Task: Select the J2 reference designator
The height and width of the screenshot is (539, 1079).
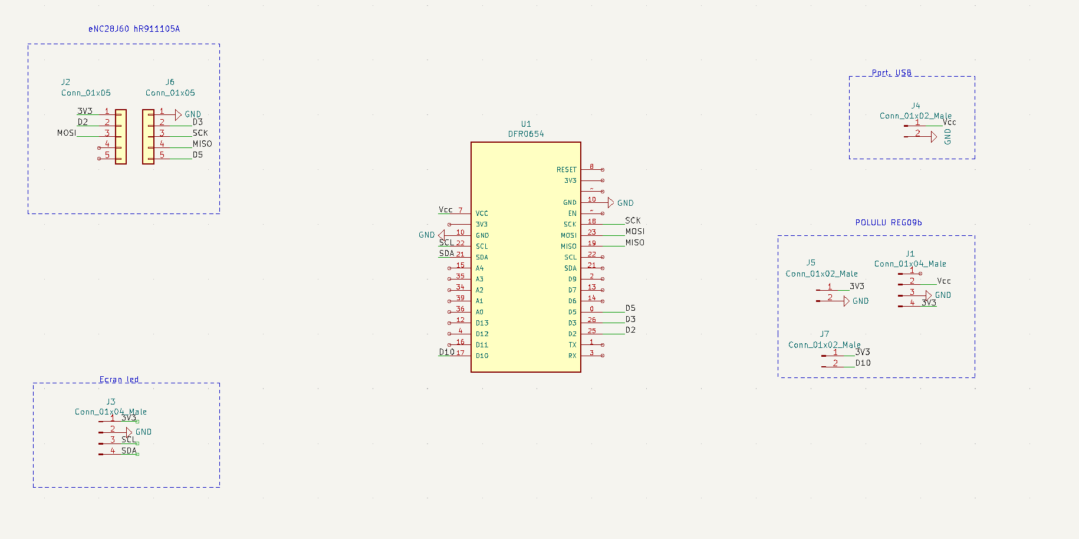Action: 65,82
